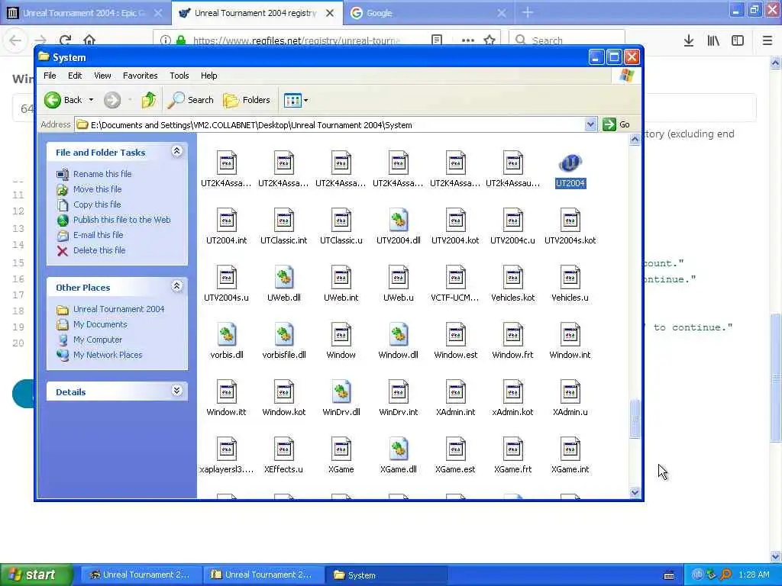Click the Go button beside address

(x=616, y=124)
